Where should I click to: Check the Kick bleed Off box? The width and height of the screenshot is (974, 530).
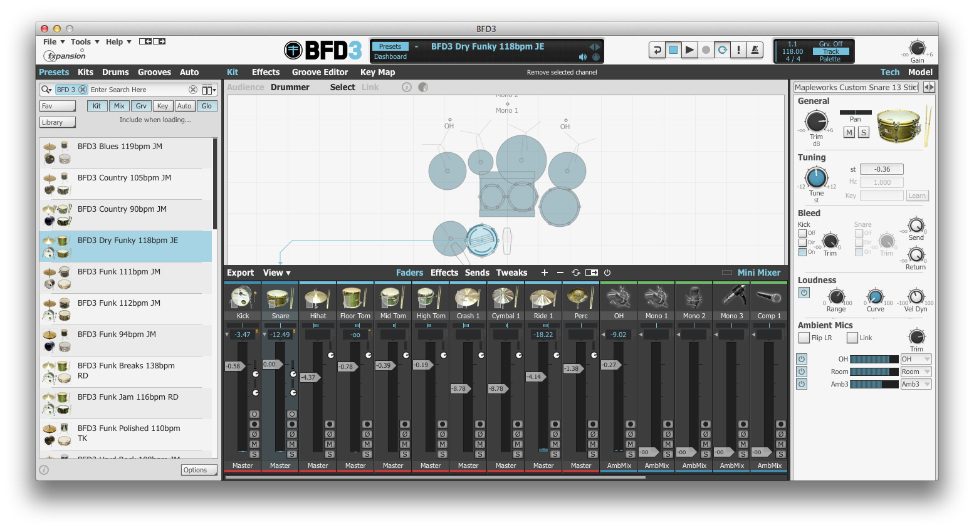(802, 233)
